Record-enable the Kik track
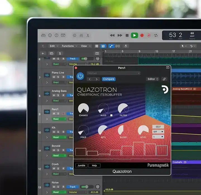 pos(63,132)
